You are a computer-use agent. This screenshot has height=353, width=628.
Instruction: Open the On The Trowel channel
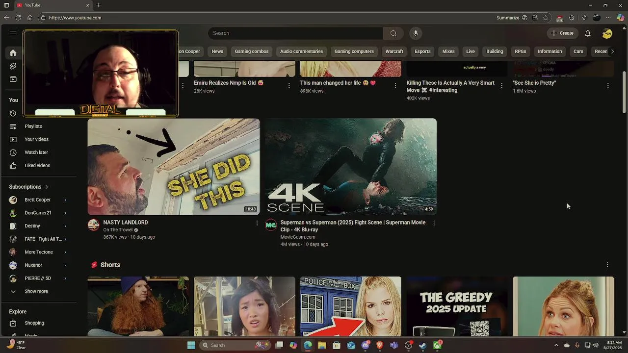(x=118, y=230)
